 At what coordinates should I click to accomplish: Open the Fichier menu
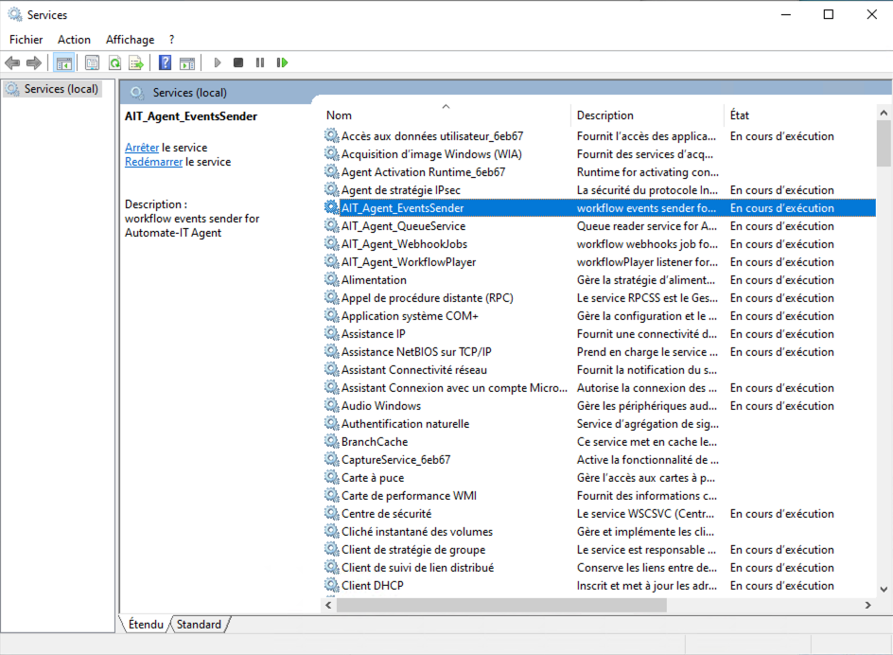point(26,40)
